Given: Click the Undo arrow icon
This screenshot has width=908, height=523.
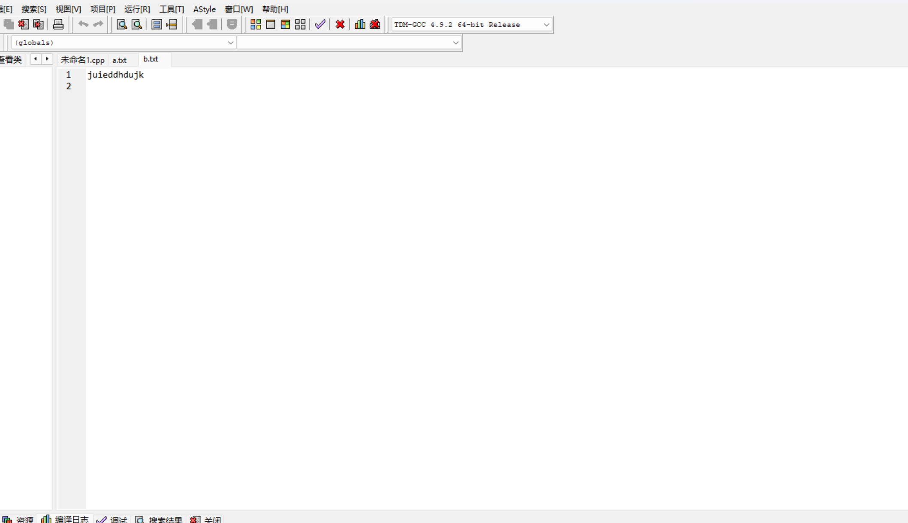Looking at the screenshot, I should click(83, 24).
